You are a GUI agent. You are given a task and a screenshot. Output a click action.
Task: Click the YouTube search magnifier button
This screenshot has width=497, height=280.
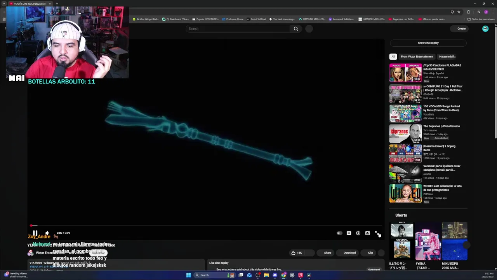296,28
